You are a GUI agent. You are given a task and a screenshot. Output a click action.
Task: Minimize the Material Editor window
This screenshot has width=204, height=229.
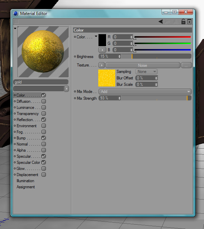(x=166, y=12)
